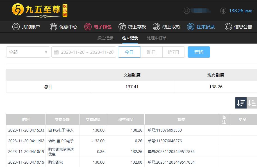
Task: Click the balance dollar coin icon
Action: point(223,11)
